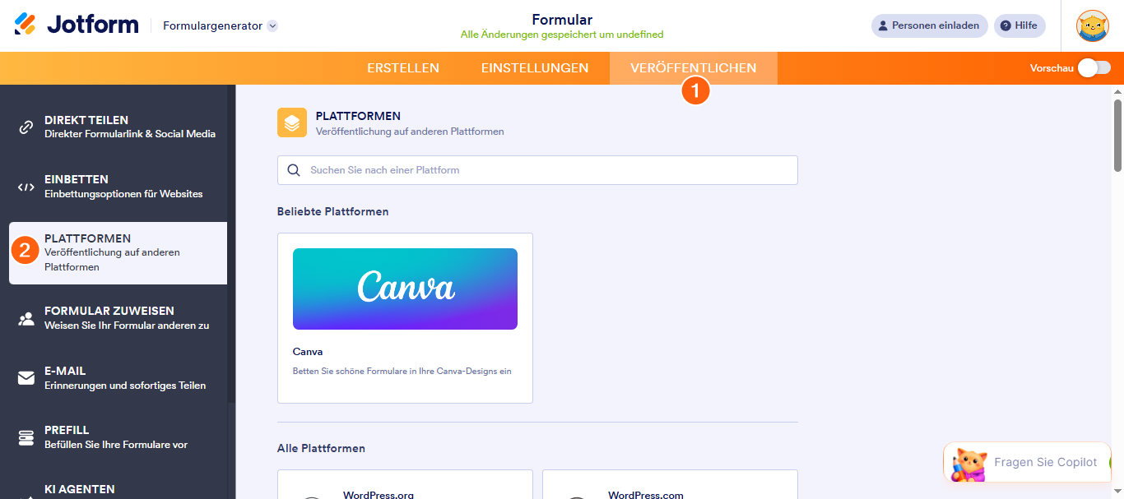This screenshot has height=499, width=1124.
Task: Open the Hilfe button
Action: (1019, 25)
